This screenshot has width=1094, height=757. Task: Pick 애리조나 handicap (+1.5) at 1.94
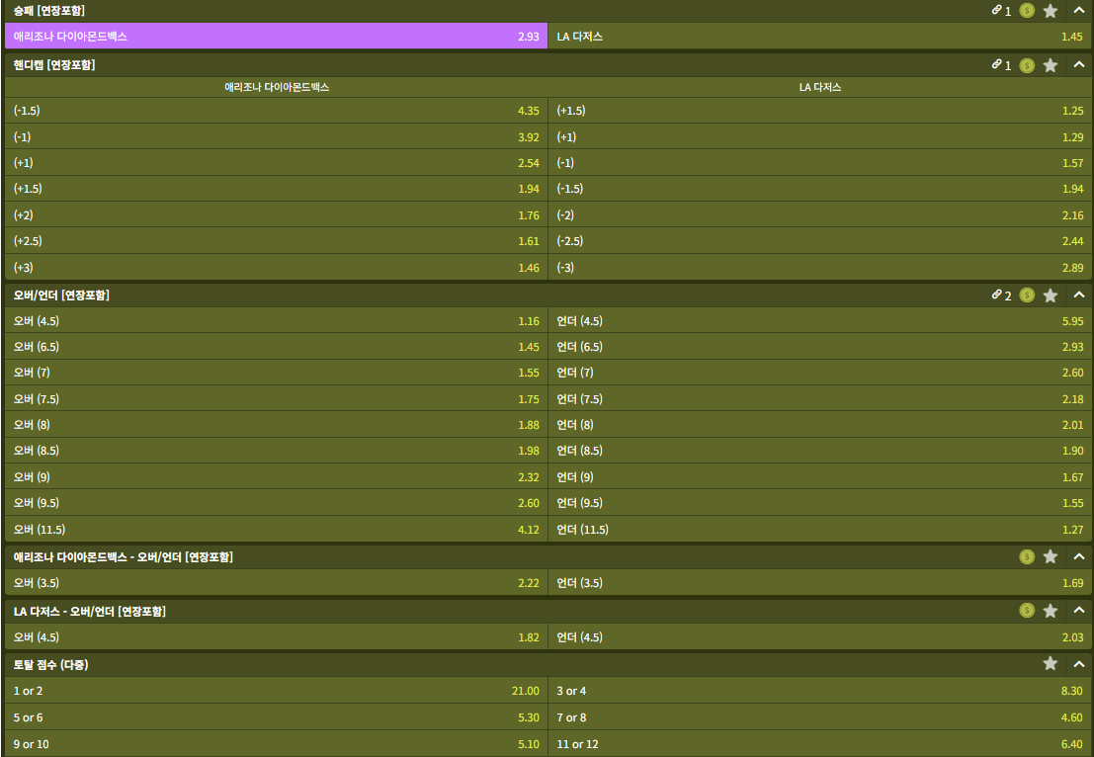tap(277, 189)
